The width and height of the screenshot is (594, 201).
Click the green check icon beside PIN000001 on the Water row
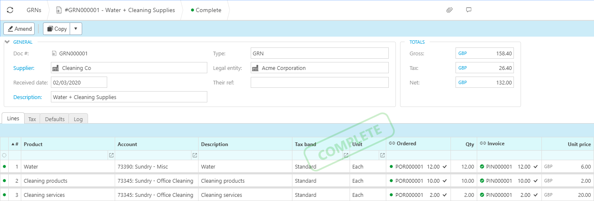482,166
